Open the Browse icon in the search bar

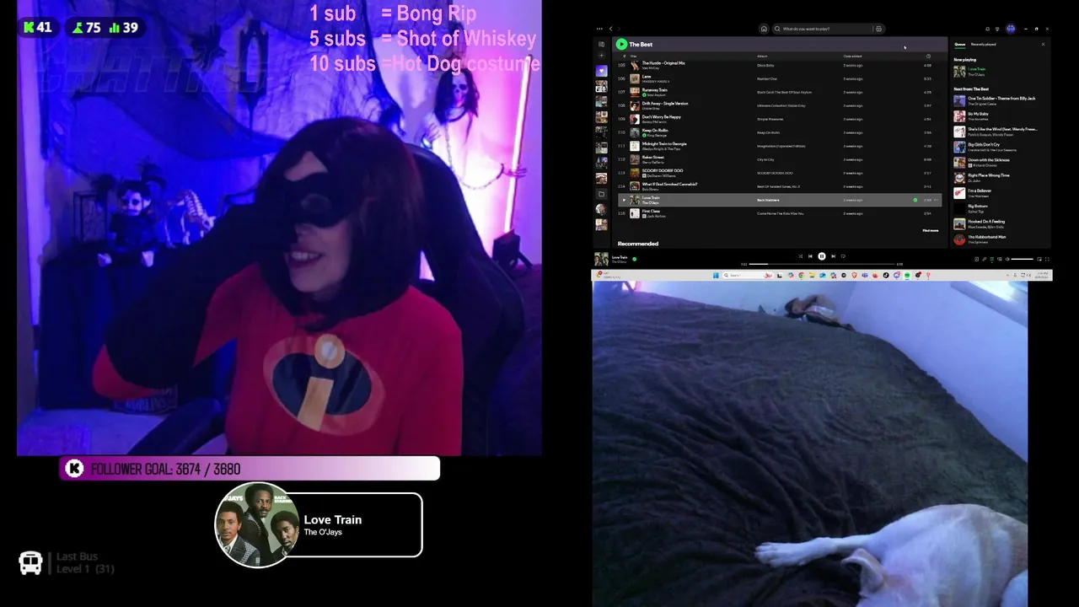[878, 29]
